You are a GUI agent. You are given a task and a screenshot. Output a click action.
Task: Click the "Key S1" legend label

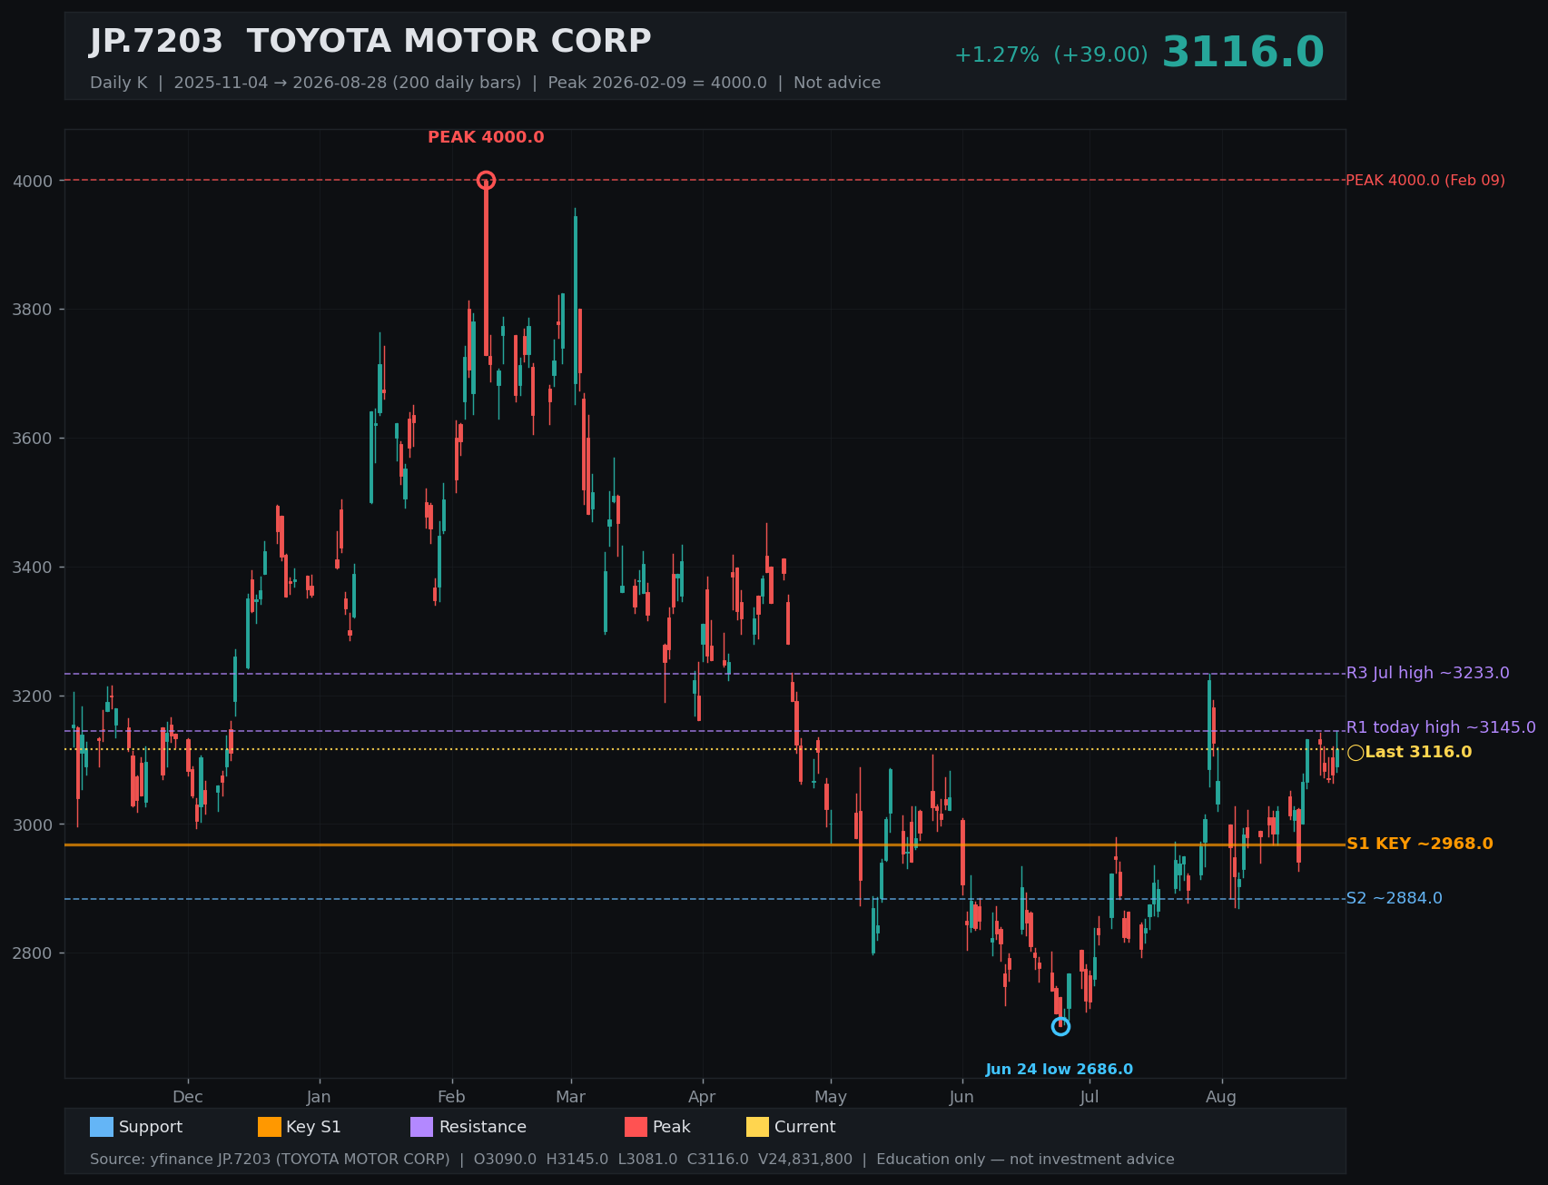point(313,1127)
